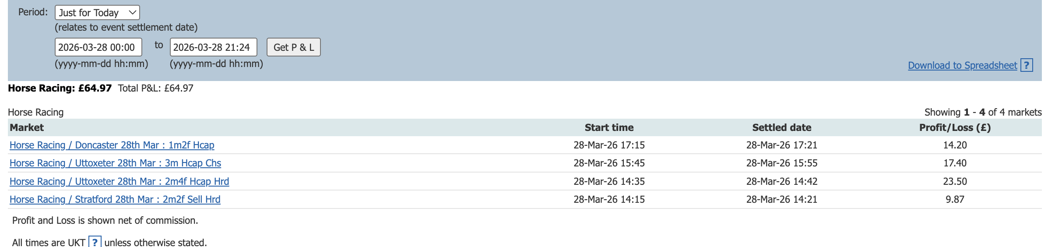This screenshot has height=247, width=1048.
Task: Click the Settled date column header
Action: pyautogui.click(x=781, y=127)
